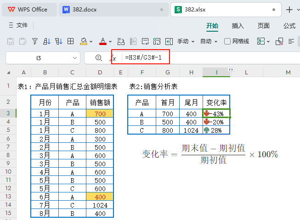Select highlighted cell D3 with 700

[x=100, y=113]
